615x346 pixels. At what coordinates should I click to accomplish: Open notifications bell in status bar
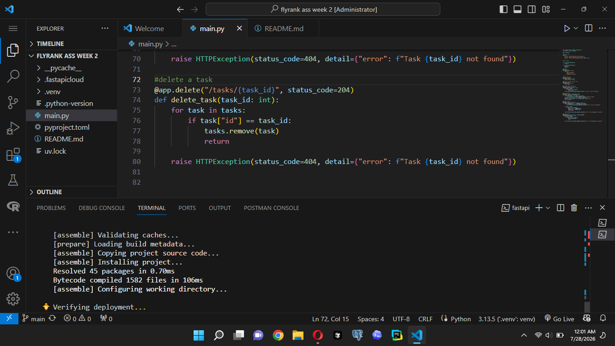pyautogui.click(x=603, y=319)
